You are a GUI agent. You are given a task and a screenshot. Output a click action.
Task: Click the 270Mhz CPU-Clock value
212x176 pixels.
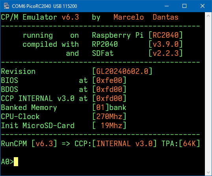pyautogui.click(x=109, y=116)
